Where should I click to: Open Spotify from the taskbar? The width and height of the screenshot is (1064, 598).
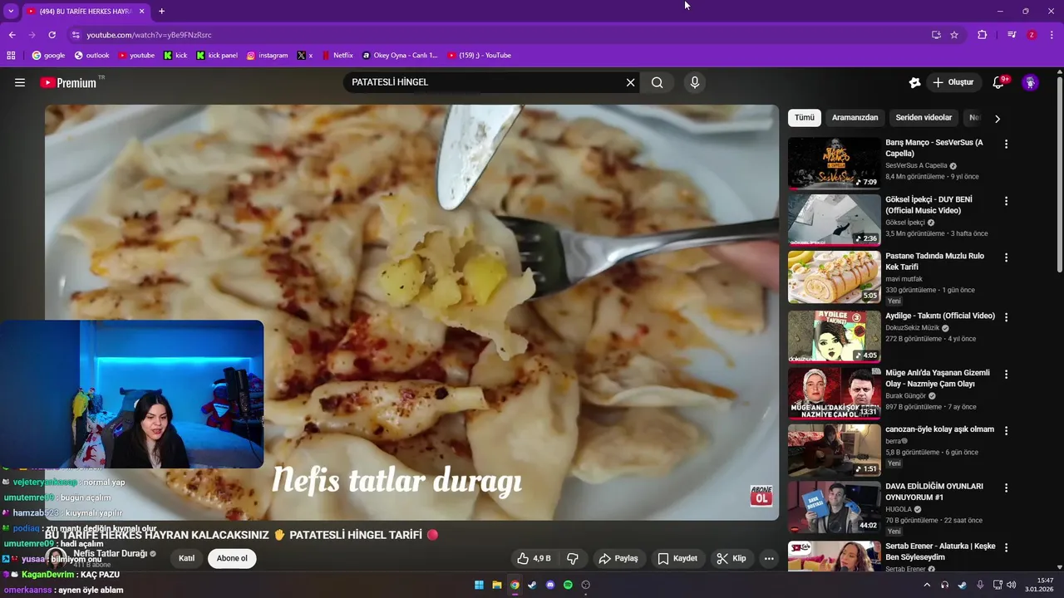[568, 585]
